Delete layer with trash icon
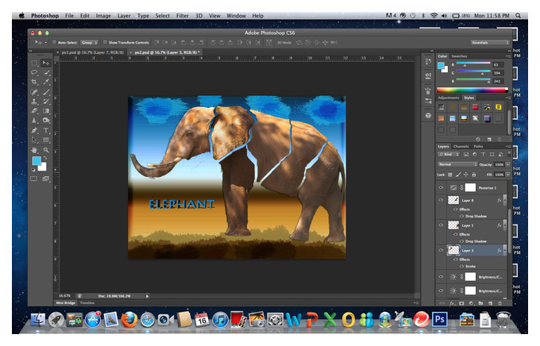Image resolution: width=540 pixels, height=346 pixels. point(499,303)
